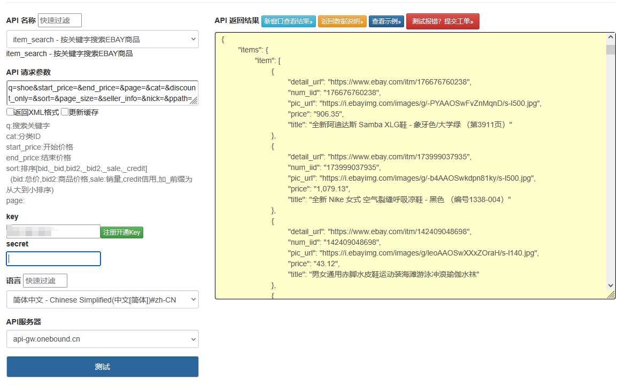
Task: Focus the secret input field
Action: 53,259
